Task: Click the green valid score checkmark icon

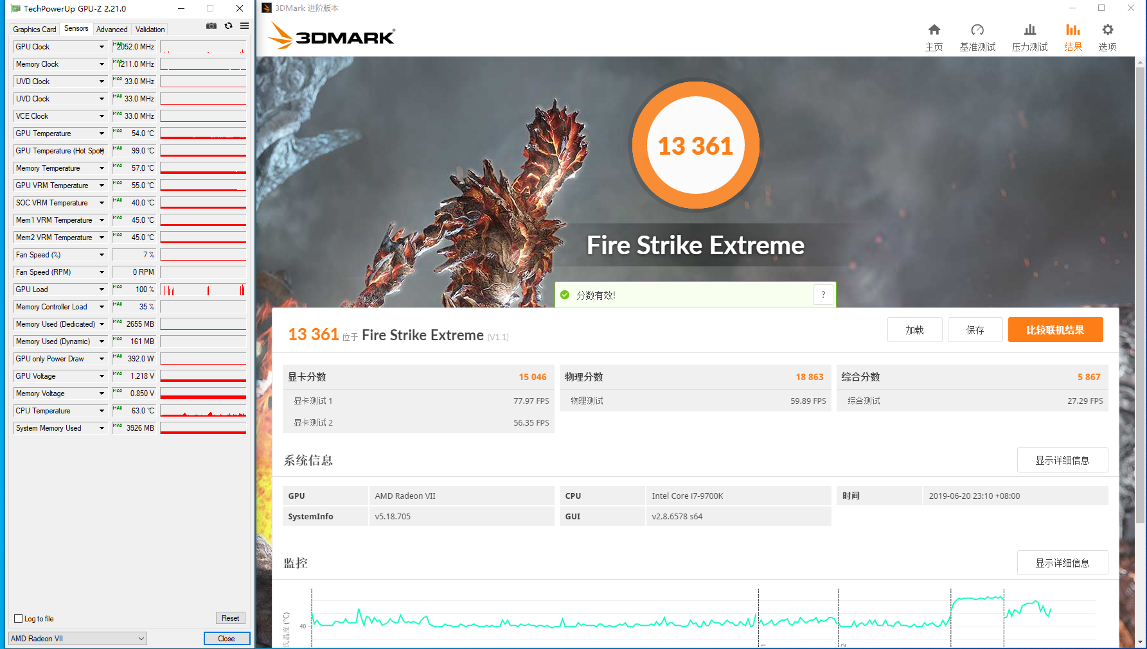Action: pyautogui.click(x=565, y=295)
